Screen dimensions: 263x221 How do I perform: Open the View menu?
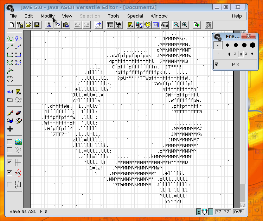pyautogui.click(x=67, y=16)
